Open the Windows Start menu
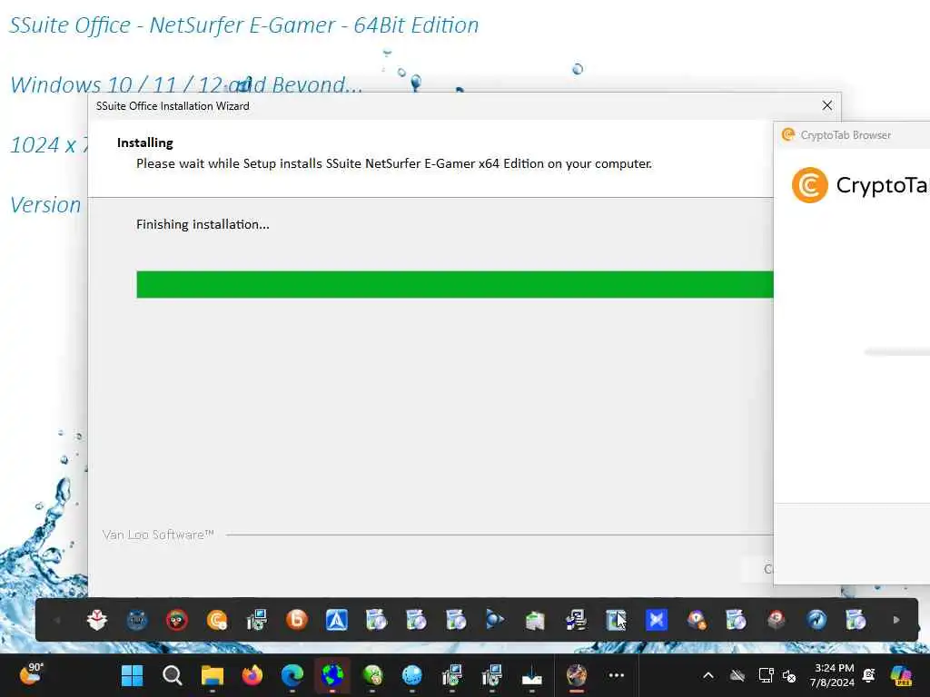 point(132,675)
